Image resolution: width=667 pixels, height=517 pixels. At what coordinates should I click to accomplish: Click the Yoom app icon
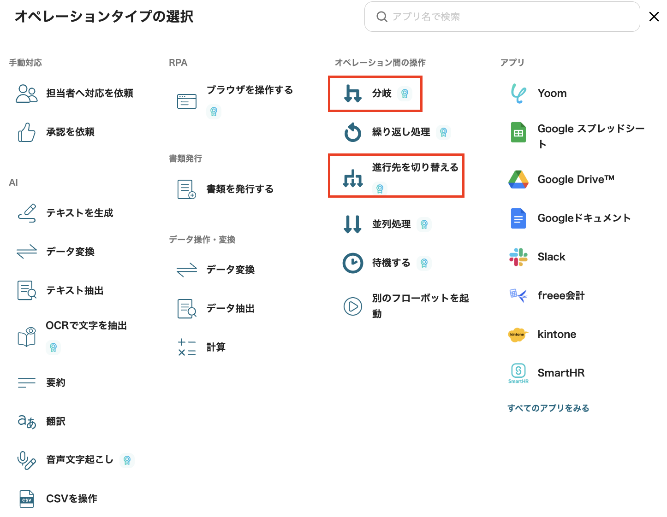518,94
